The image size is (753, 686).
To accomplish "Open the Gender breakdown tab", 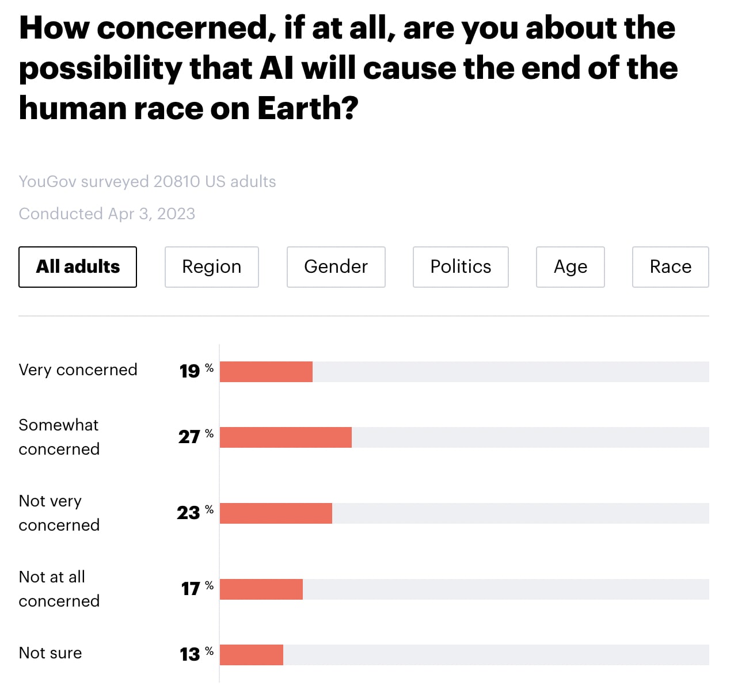I will (x=336, y=267).
